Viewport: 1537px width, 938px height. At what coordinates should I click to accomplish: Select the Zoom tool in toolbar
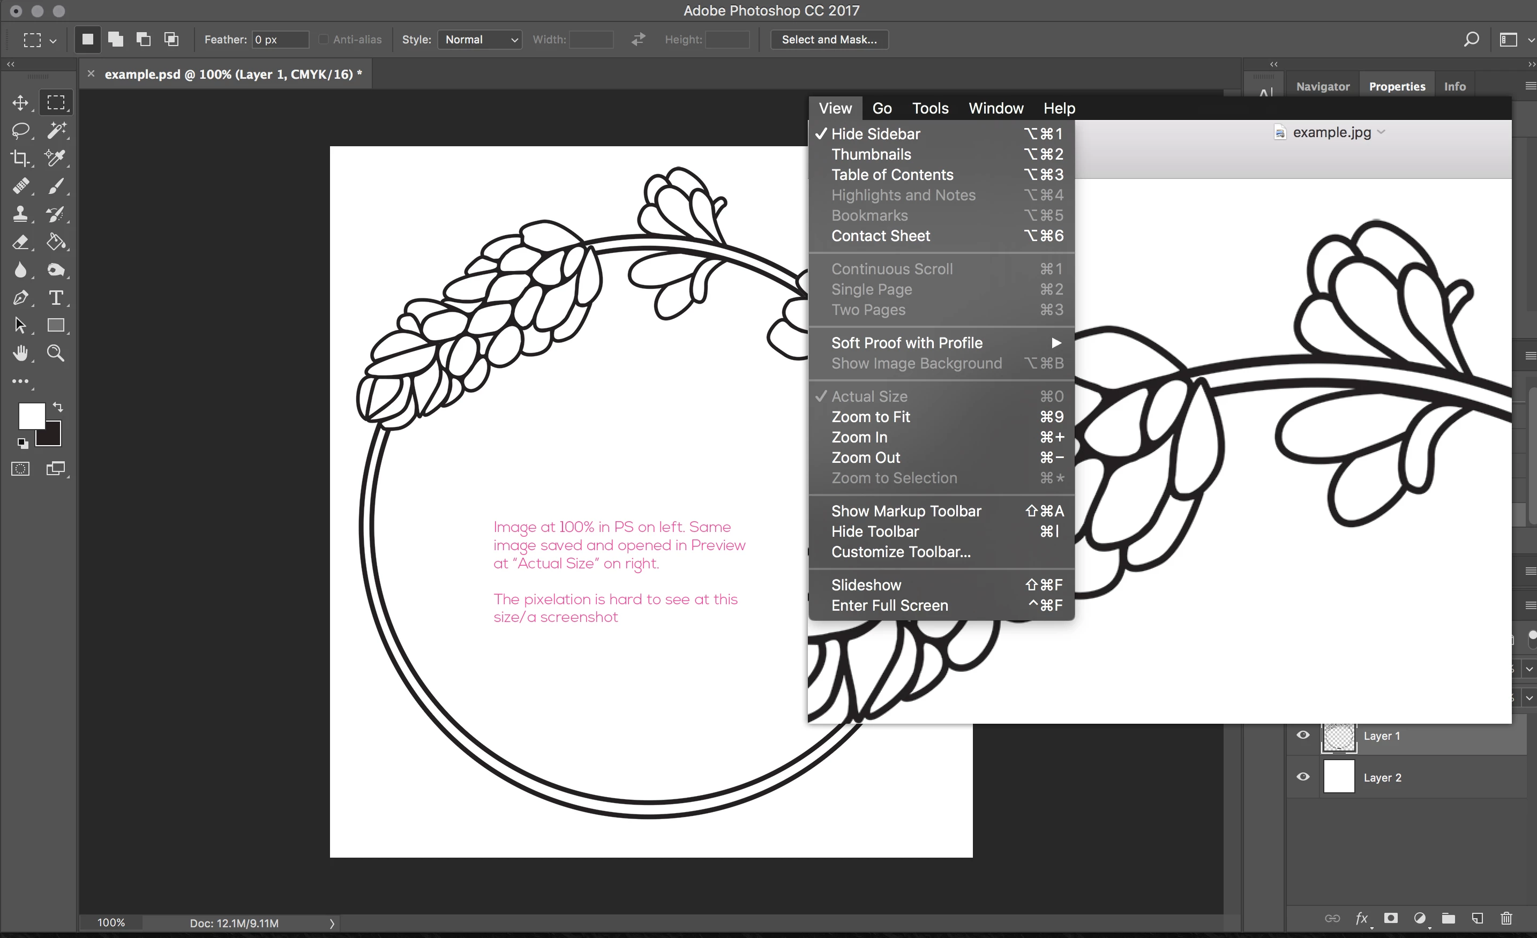tap(56, 353)
